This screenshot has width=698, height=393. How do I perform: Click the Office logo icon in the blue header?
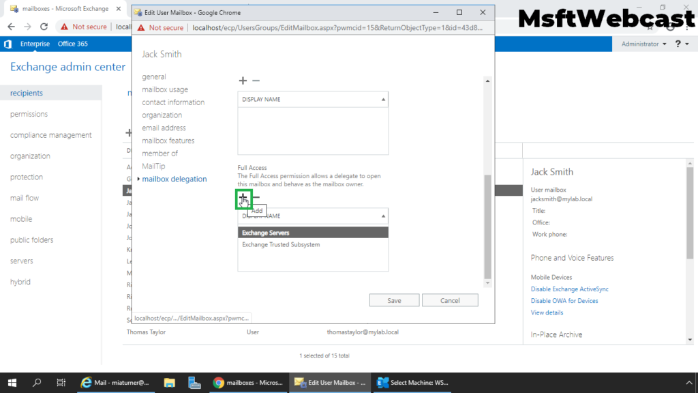(x=8, y=44)
